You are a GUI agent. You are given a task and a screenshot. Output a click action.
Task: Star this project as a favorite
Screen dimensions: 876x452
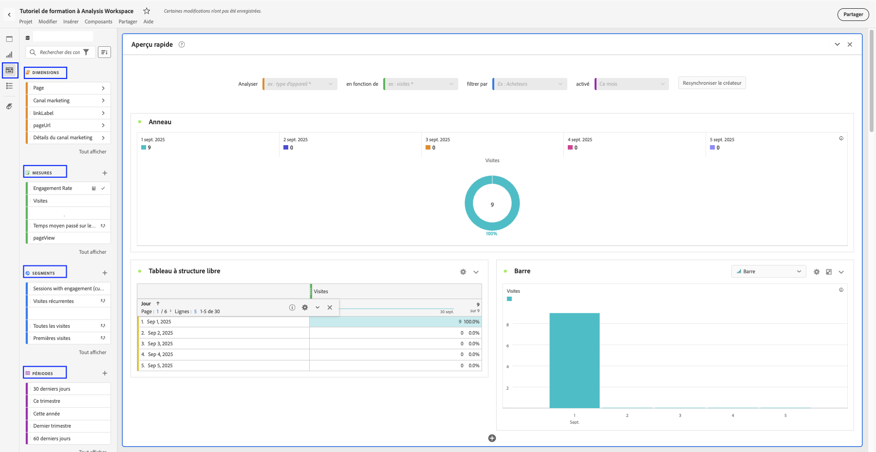147,11
